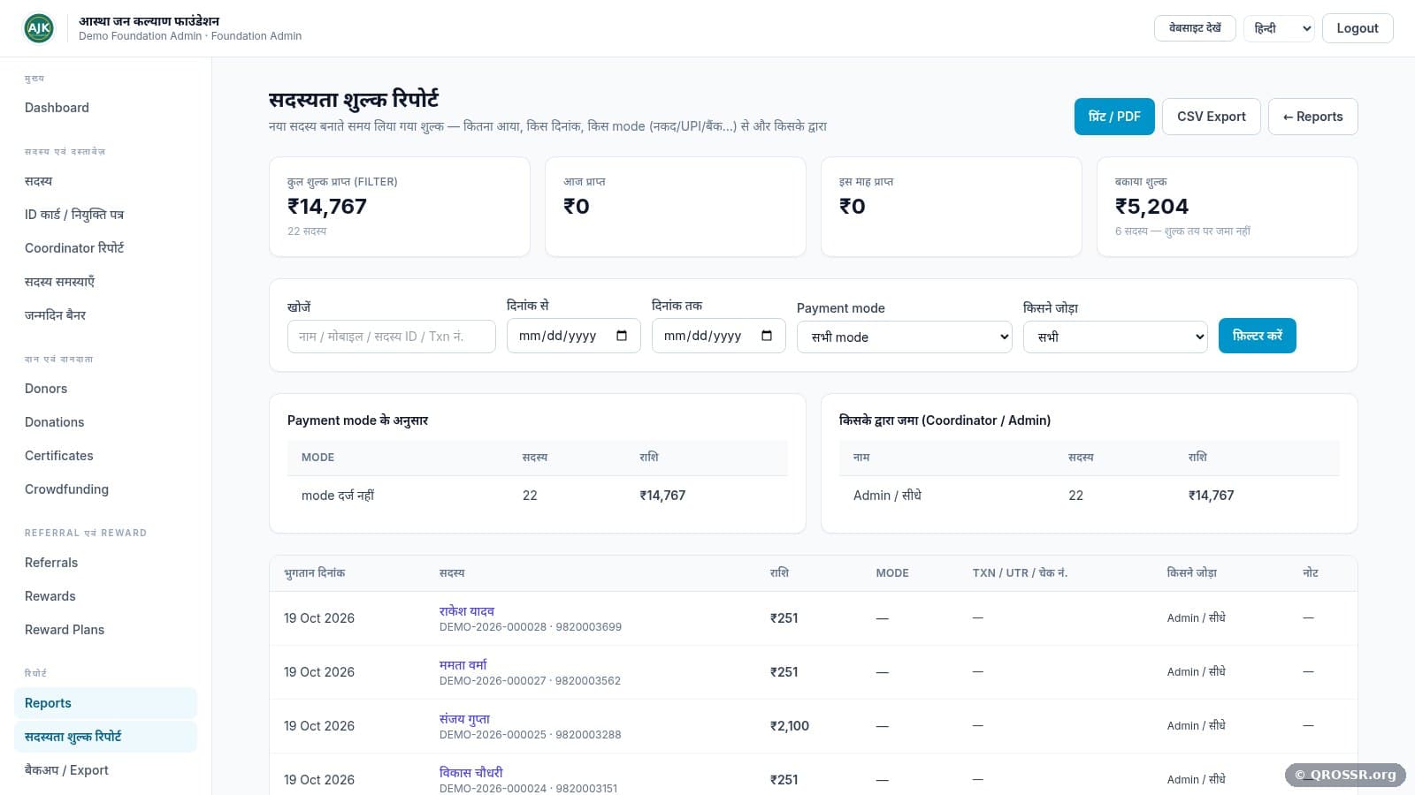This screenshot has height=795, width=1415.
Task: Click the वेबसाइट देखें button
Action: (1195, 28)
